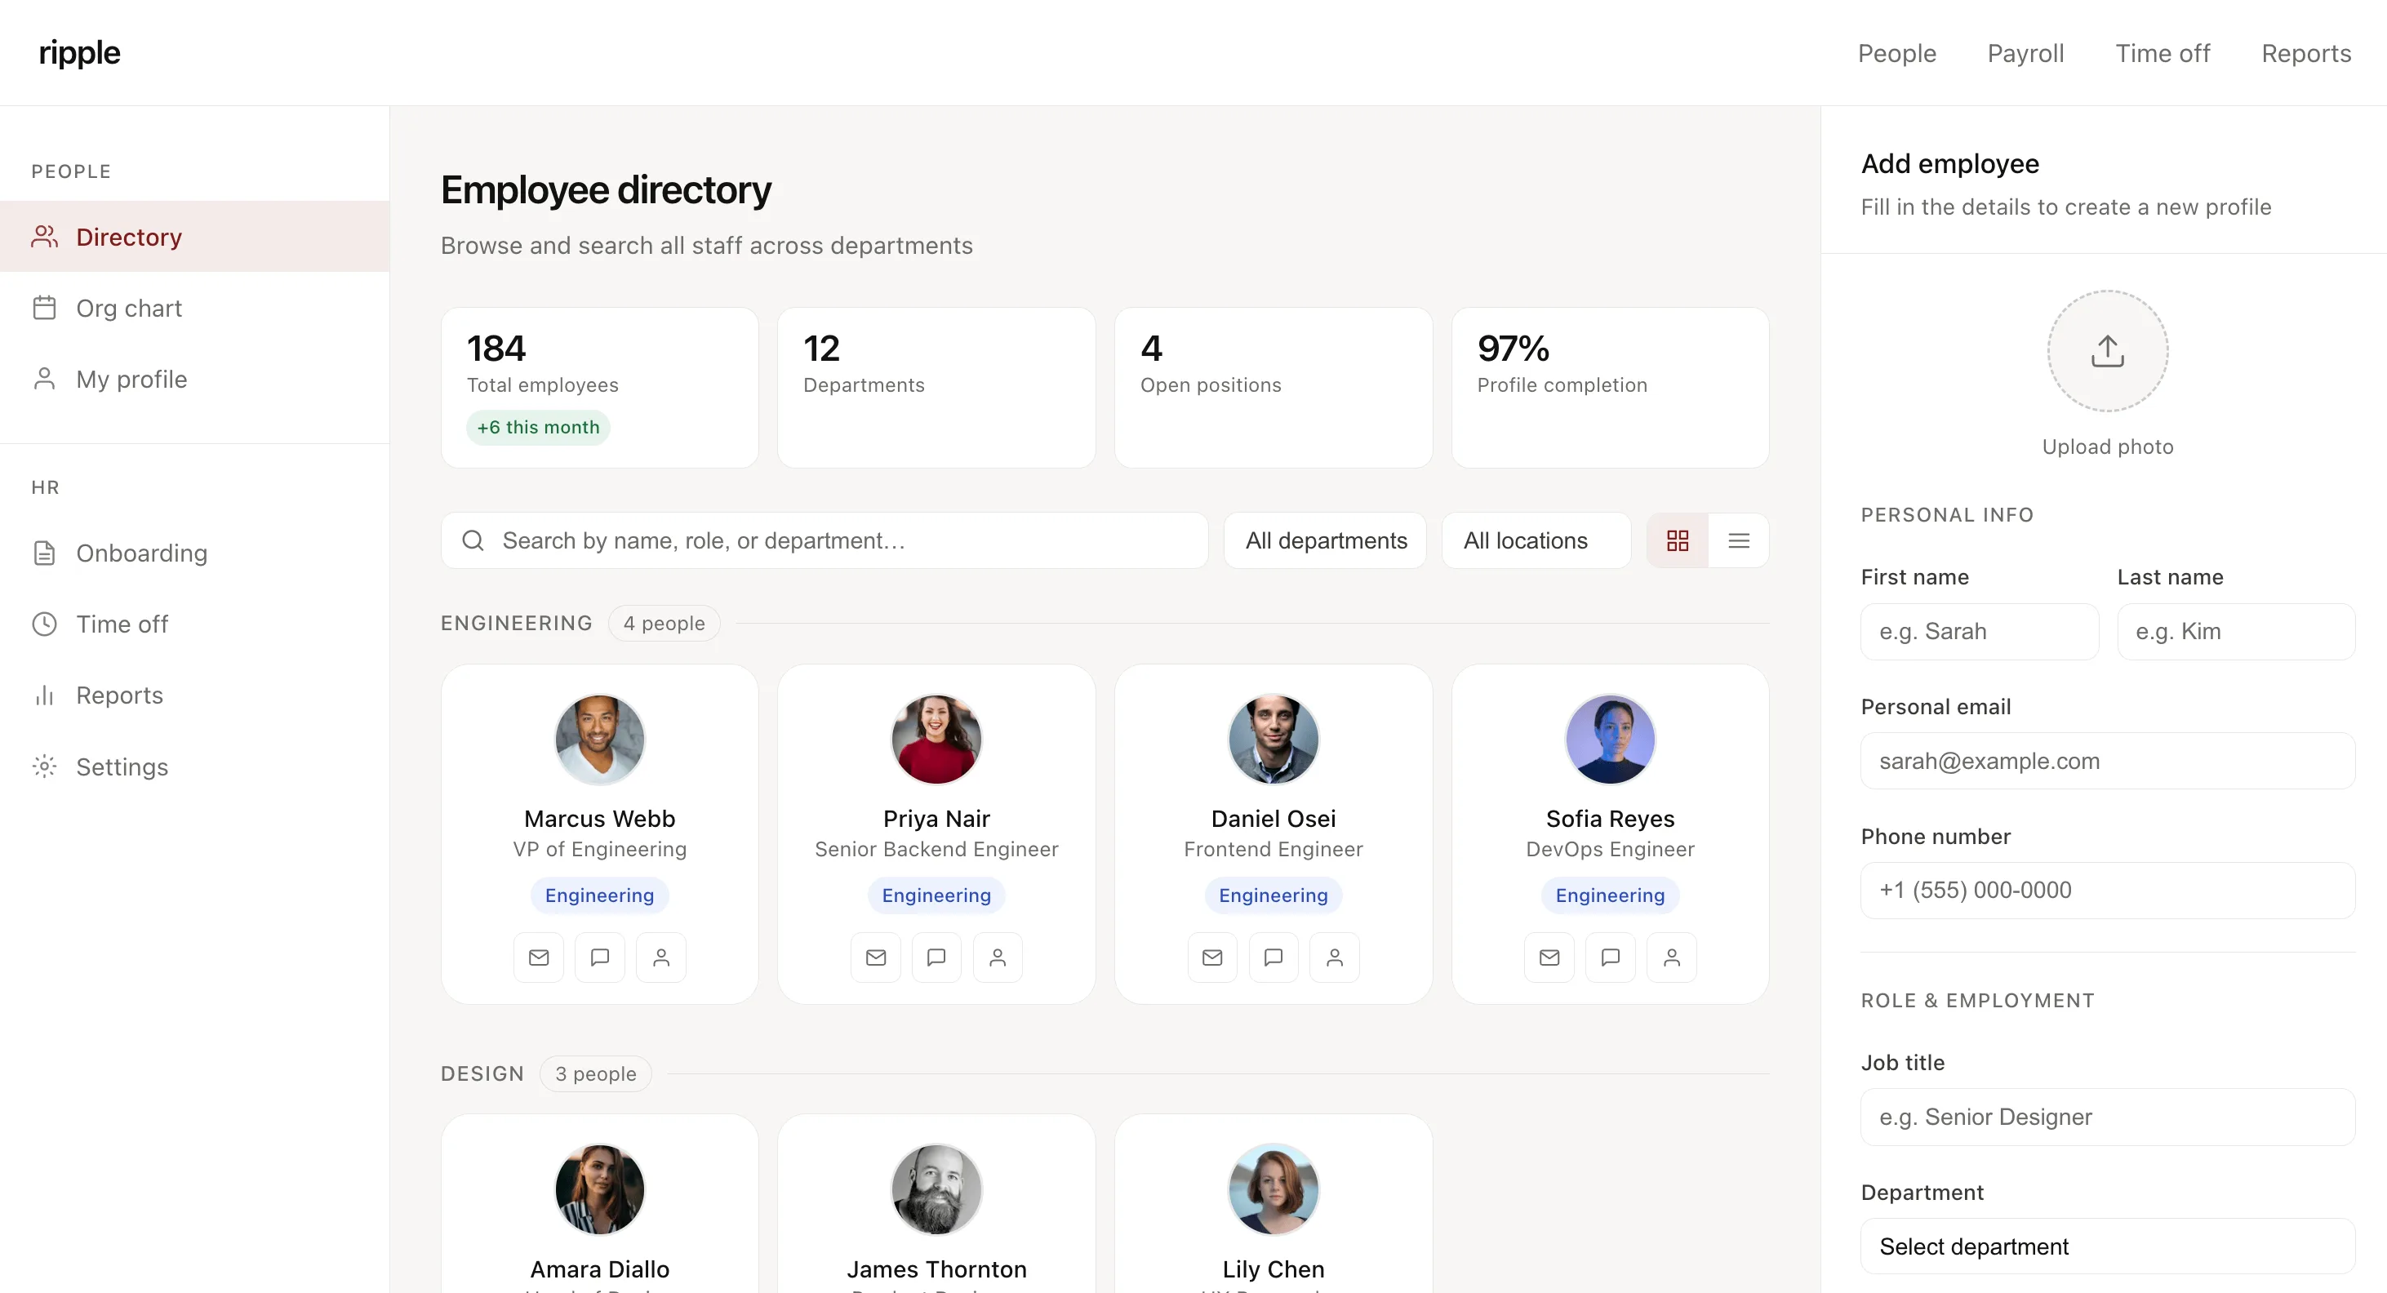
Task: Click the search magnifier icon
Action: [473, 540]
